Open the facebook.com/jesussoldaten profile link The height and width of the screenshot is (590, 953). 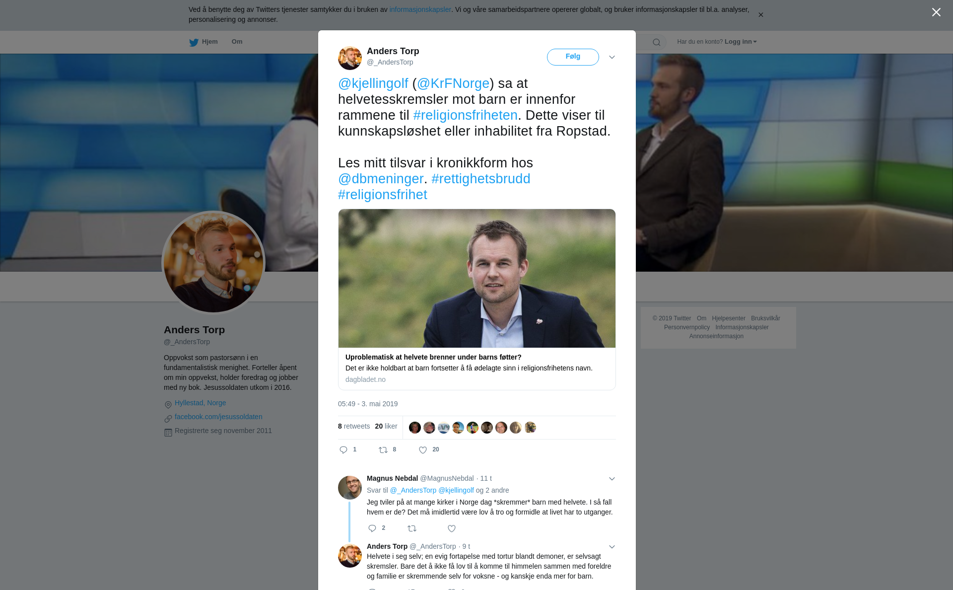pyautogui.click(x=218, y=417)
